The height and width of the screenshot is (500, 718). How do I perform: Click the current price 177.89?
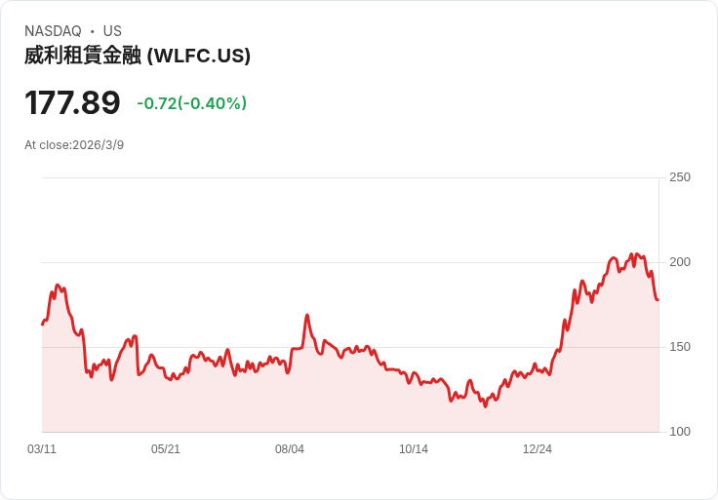click(x=72, y=102)
